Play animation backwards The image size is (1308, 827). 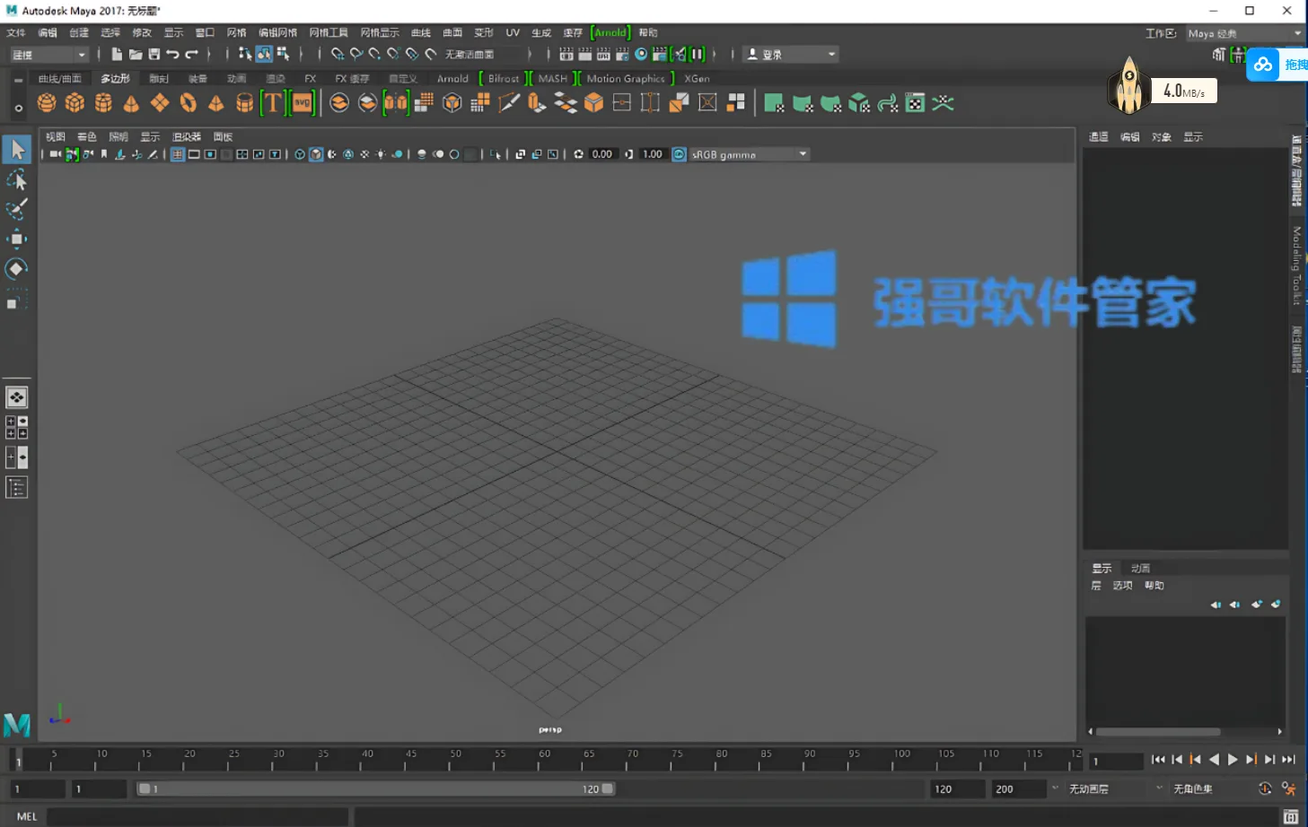[1214, 760]
